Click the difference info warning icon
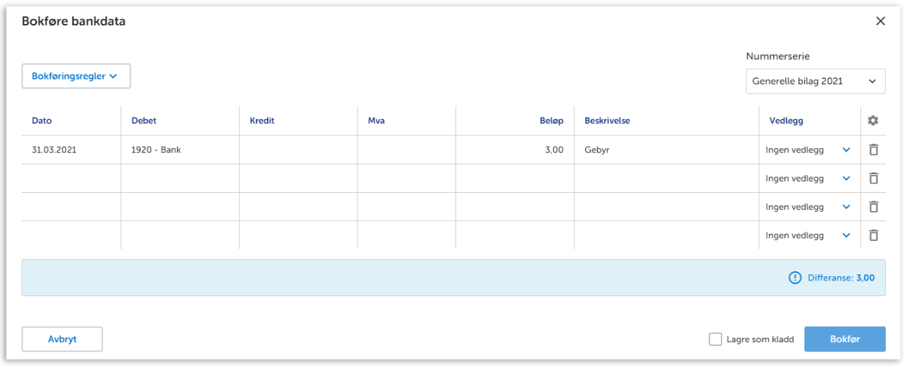 (795, 278)
